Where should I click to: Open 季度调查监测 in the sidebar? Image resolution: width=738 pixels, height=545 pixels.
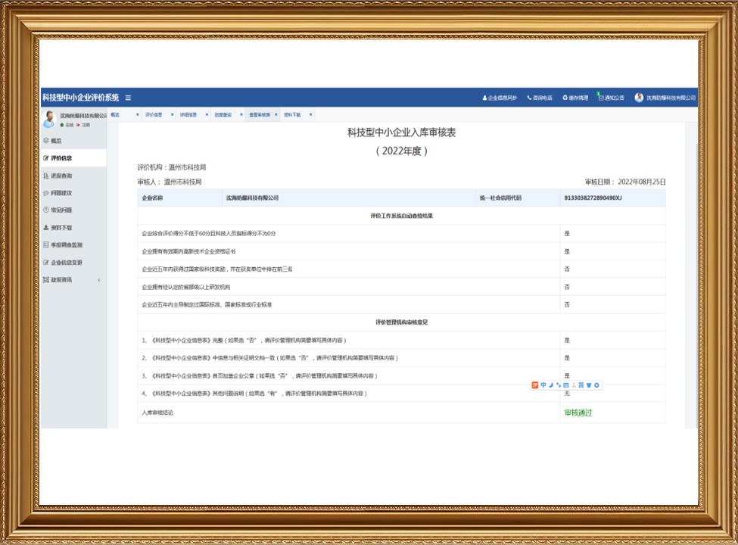point(66,245)
